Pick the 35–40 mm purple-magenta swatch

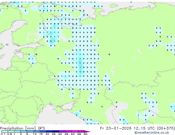pyautogui.click(x=68, y=131)
